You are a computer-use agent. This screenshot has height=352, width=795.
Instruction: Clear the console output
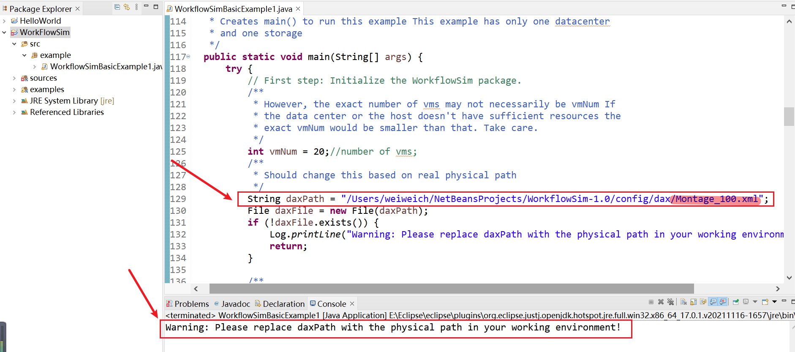(683, 302)
